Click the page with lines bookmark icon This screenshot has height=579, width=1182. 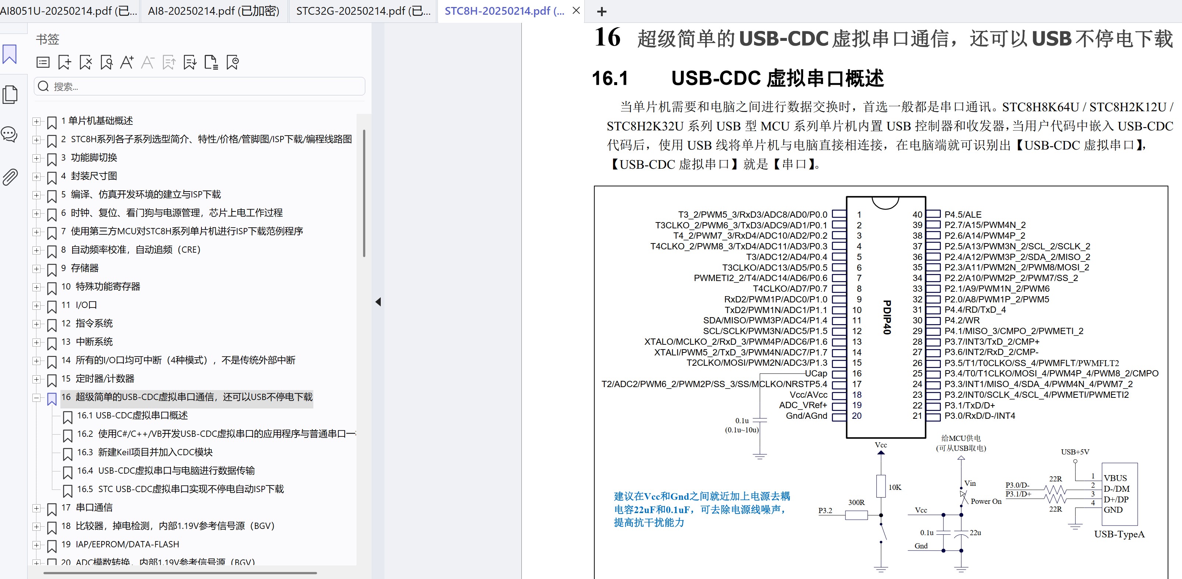(211, 62)
